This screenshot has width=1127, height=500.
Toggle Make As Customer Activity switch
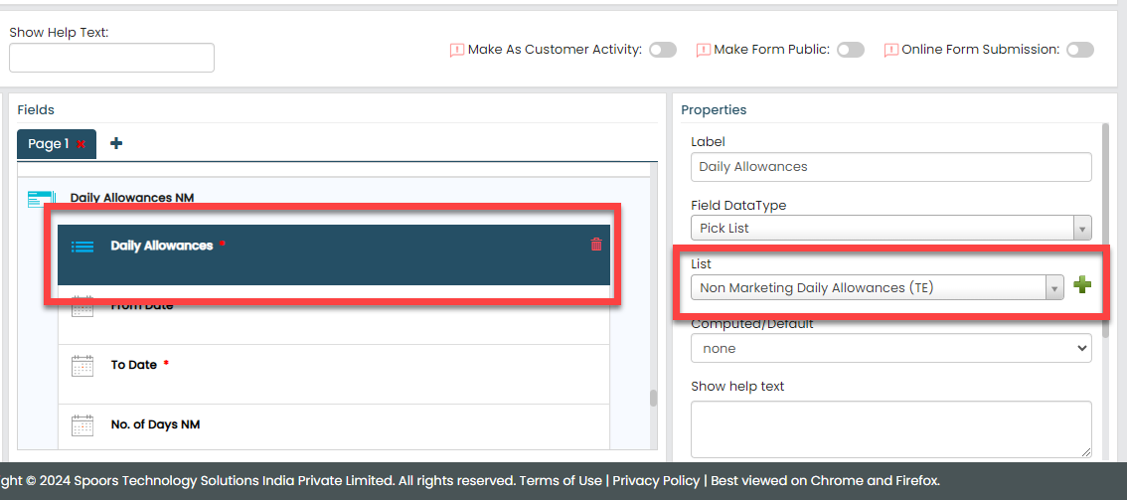[663, 50]
